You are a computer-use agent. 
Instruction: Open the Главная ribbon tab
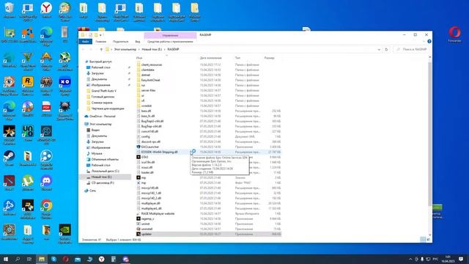101,42
